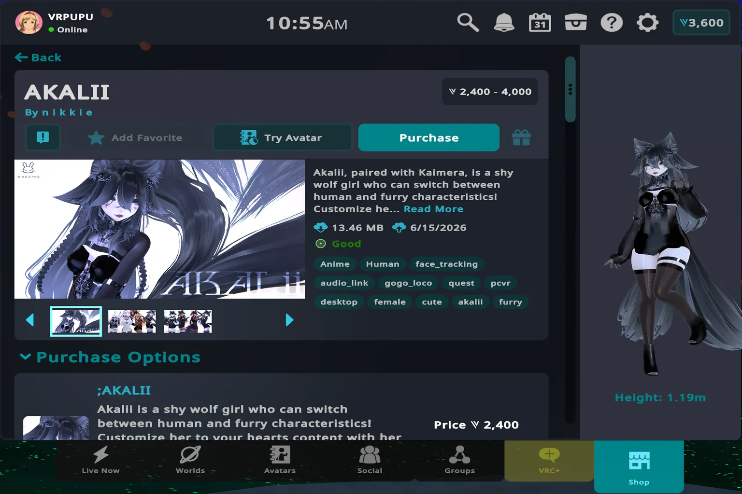The width and height of the screenshot is (742, 494).
Task: Click the Height: 1.19m text
Action: pyautogui.click(x=660, y=398)
